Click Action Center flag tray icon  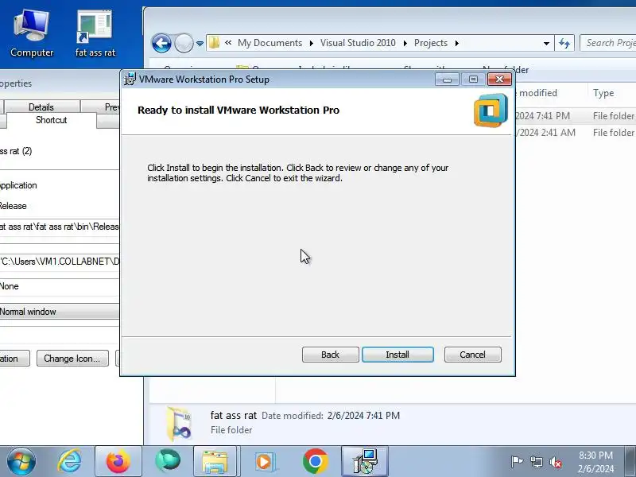point(516,462)
